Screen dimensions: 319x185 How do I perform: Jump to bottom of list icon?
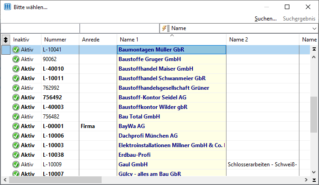314,180
